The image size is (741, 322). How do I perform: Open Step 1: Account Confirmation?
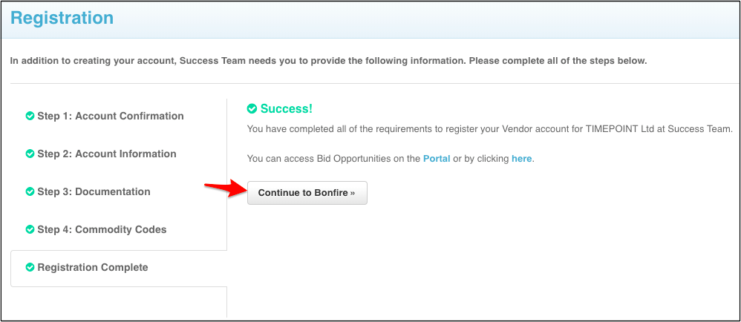[x=111, y=116]
